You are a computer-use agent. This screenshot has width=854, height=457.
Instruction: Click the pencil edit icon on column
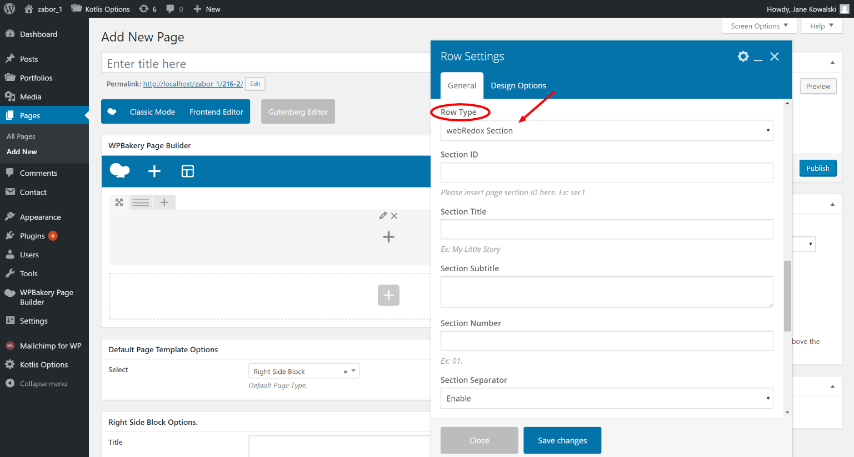[383, 216]
